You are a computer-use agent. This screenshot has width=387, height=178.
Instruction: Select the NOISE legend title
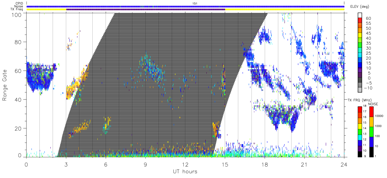point(373,104)
